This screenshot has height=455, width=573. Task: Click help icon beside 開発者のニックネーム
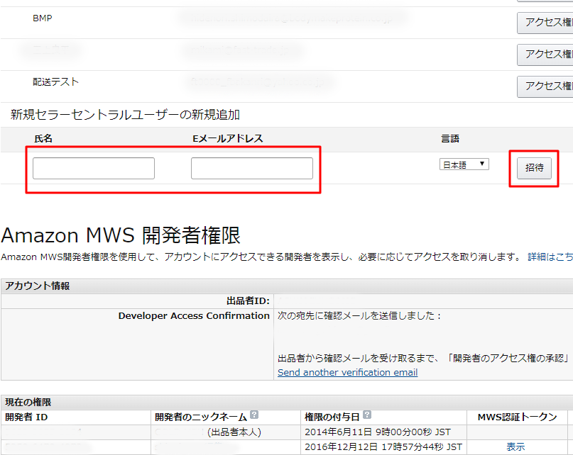254,415
